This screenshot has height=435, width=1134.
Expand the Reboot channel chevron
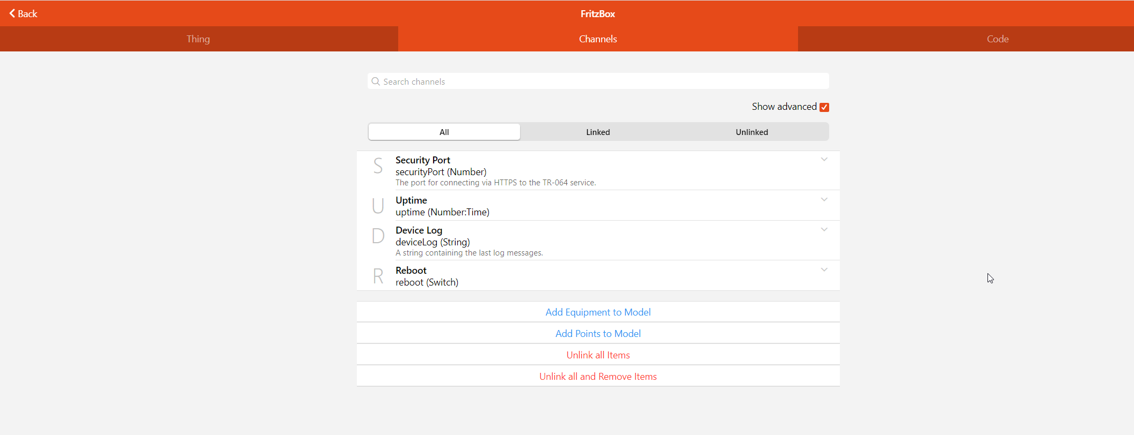coord(824,270)
